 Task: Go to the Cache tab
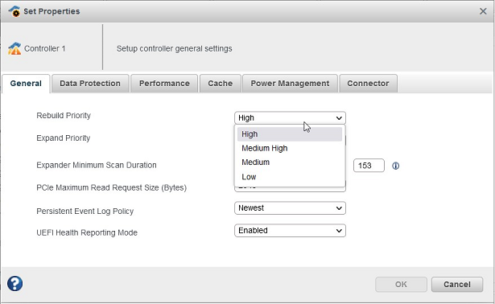[220, 84]
